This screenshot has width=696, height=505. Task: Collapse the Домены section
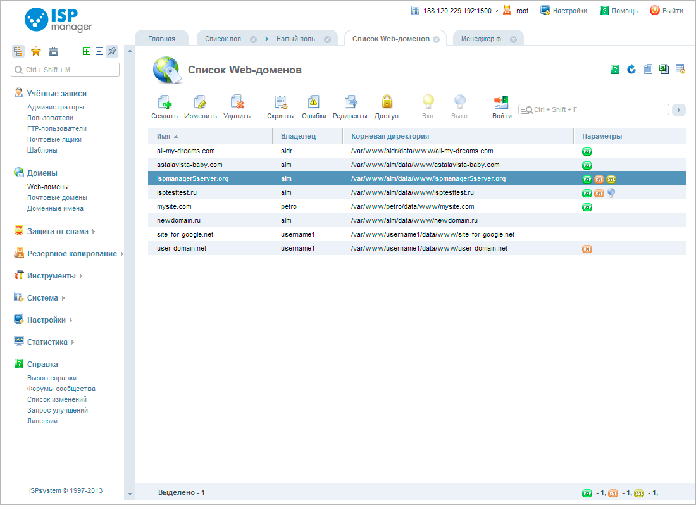click(x=42, y=173)
